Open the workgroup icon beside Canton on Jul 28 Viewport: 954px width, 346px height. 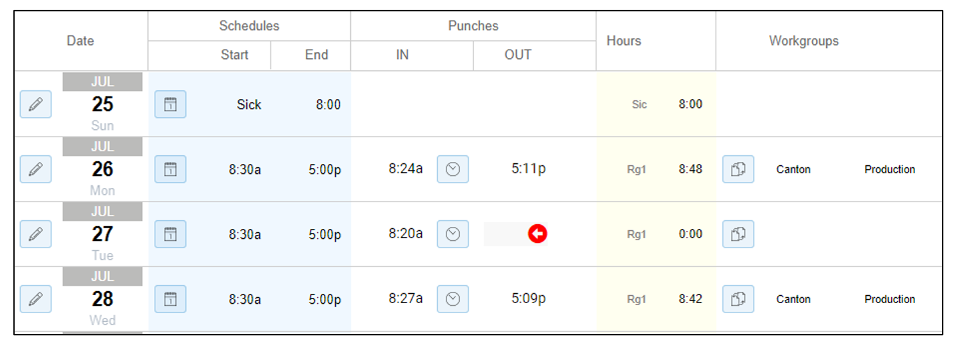tap(738, 299)
